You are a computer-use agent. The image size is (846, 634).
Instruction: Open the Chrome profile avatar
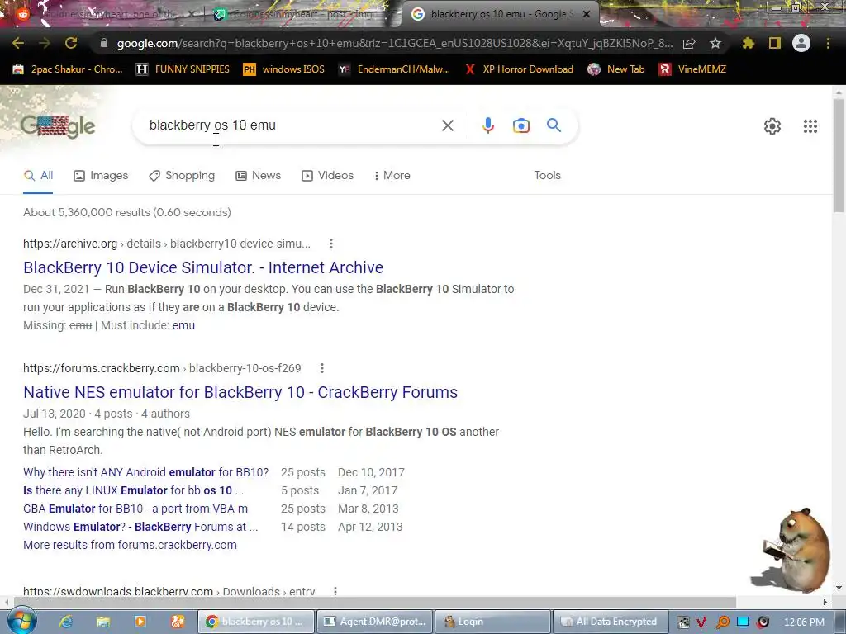click(x=801, y=43)
